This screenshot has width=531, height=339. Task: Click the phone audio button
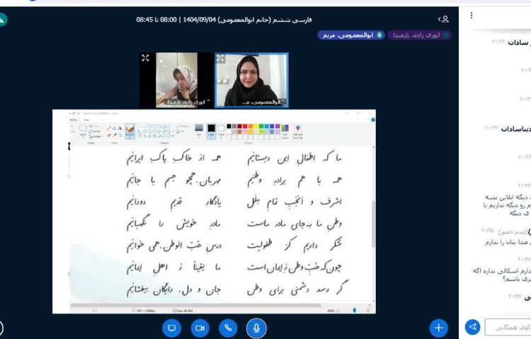228,328
